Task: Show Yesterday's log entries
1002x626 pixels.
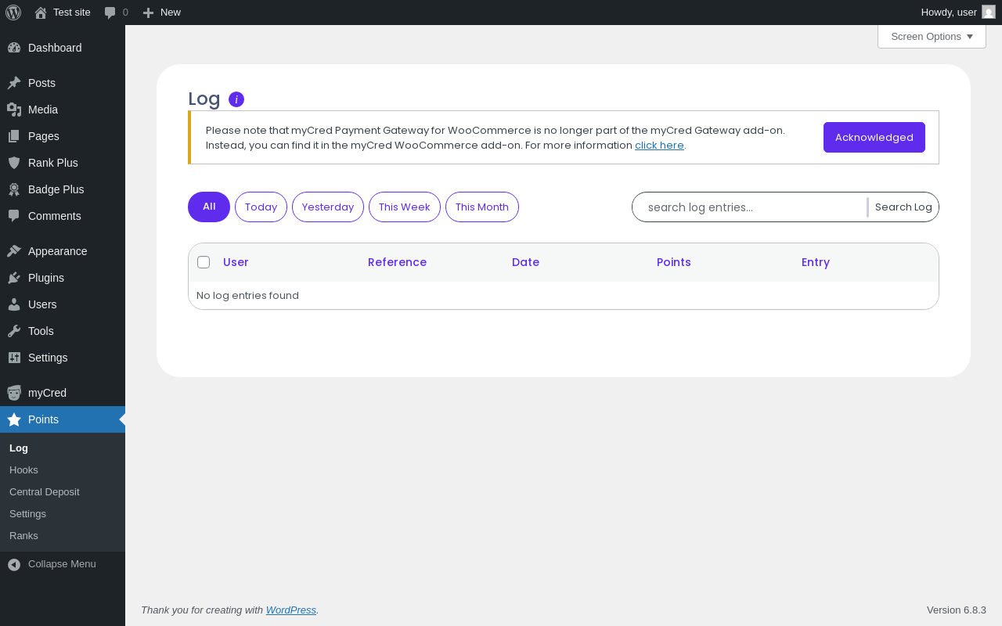Action: [x=328, y=207]
